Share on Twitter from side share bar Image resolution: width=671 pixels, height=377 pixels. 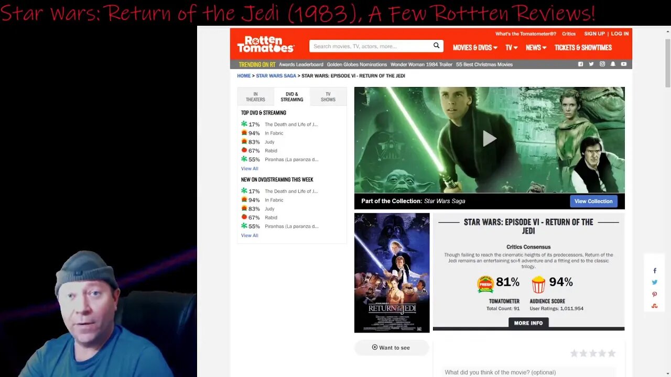click(x=655, y=282)
